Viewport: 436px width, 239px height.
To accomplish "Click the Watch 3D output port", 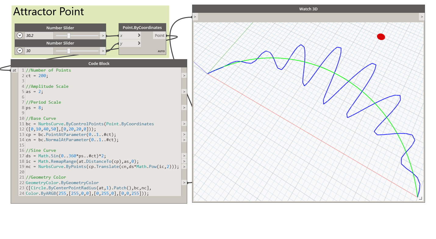I will pyautogui.click(x=422, y=16).
